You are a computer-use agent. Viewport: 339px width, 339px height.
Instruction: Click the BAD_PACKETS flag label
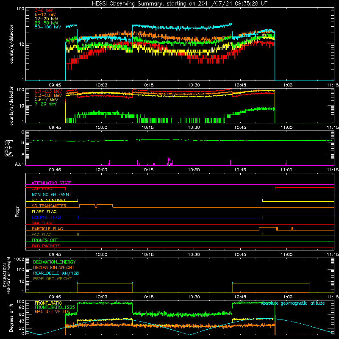click(x=46, y=246)
